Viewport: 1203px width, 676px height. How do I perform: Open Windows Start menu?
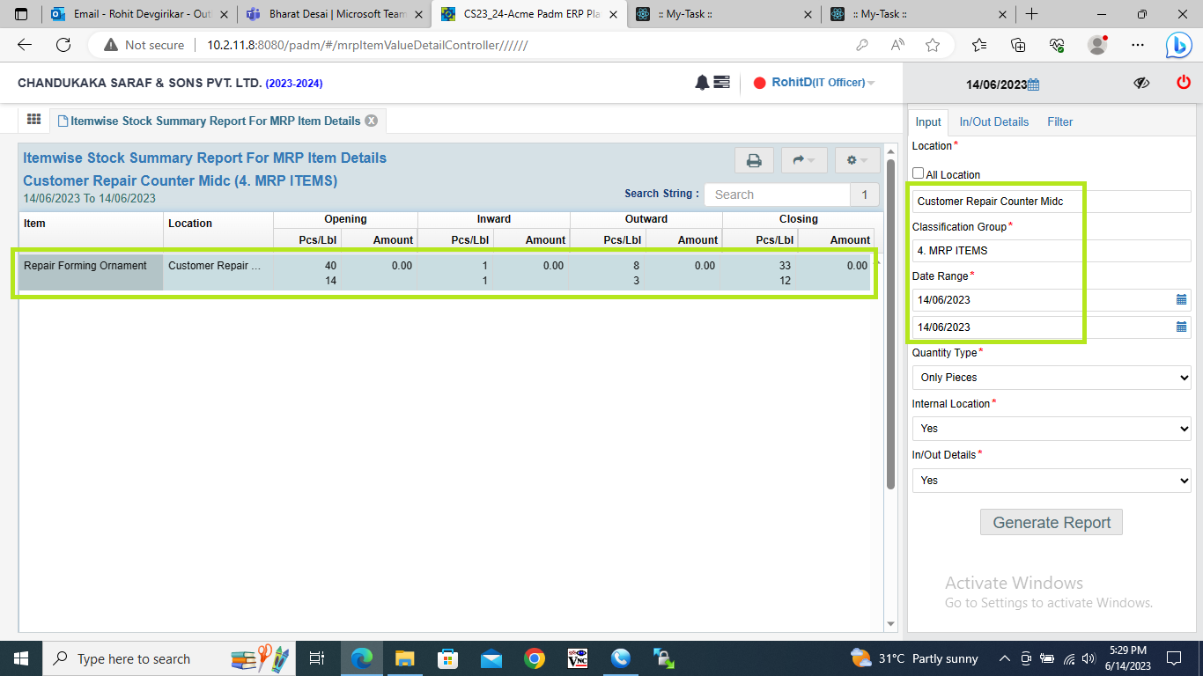point(20,658)
